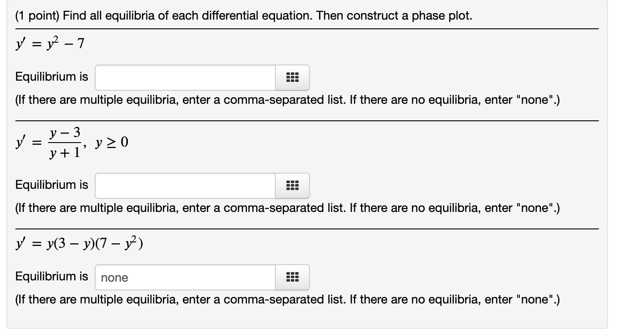Screen dimensions: 625x334
Task: Open equation editor grid icon for first equilibrium
Action: [x=292, y=78]
